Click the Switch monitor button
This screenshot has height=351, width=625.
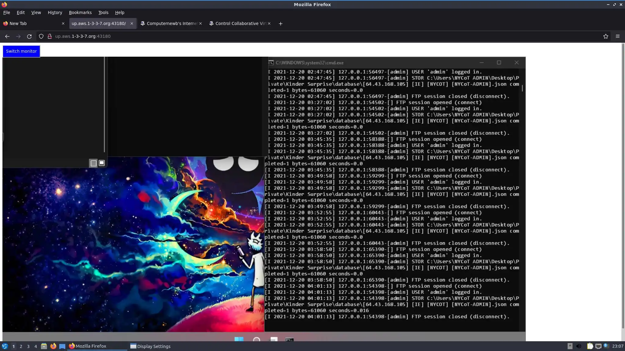coord(21,51)
